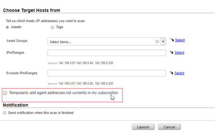Viewport: 215px width, 137px height.
Task: Click the Select link for IPs/Ranges
Action: click(x=179, y=53)
